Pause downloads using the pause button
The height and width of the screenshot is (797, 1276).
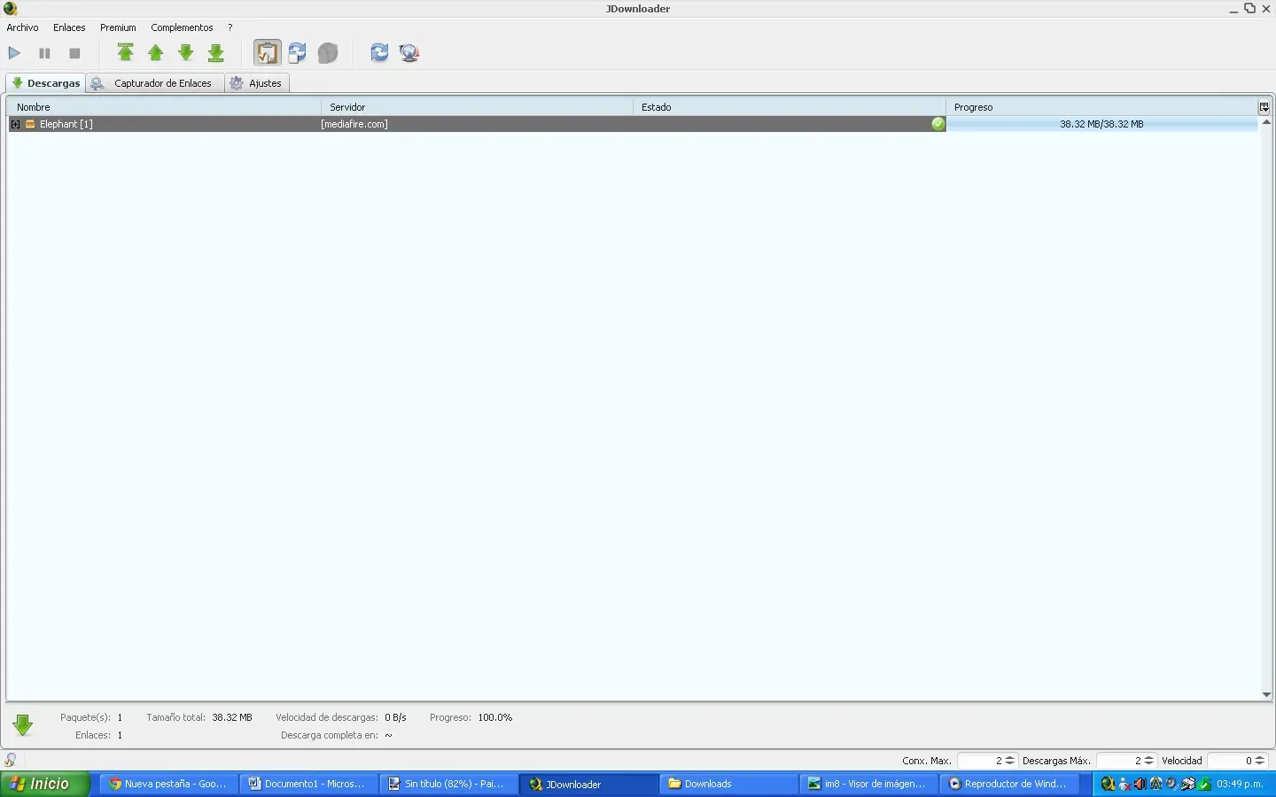click(x=44, y=53)
